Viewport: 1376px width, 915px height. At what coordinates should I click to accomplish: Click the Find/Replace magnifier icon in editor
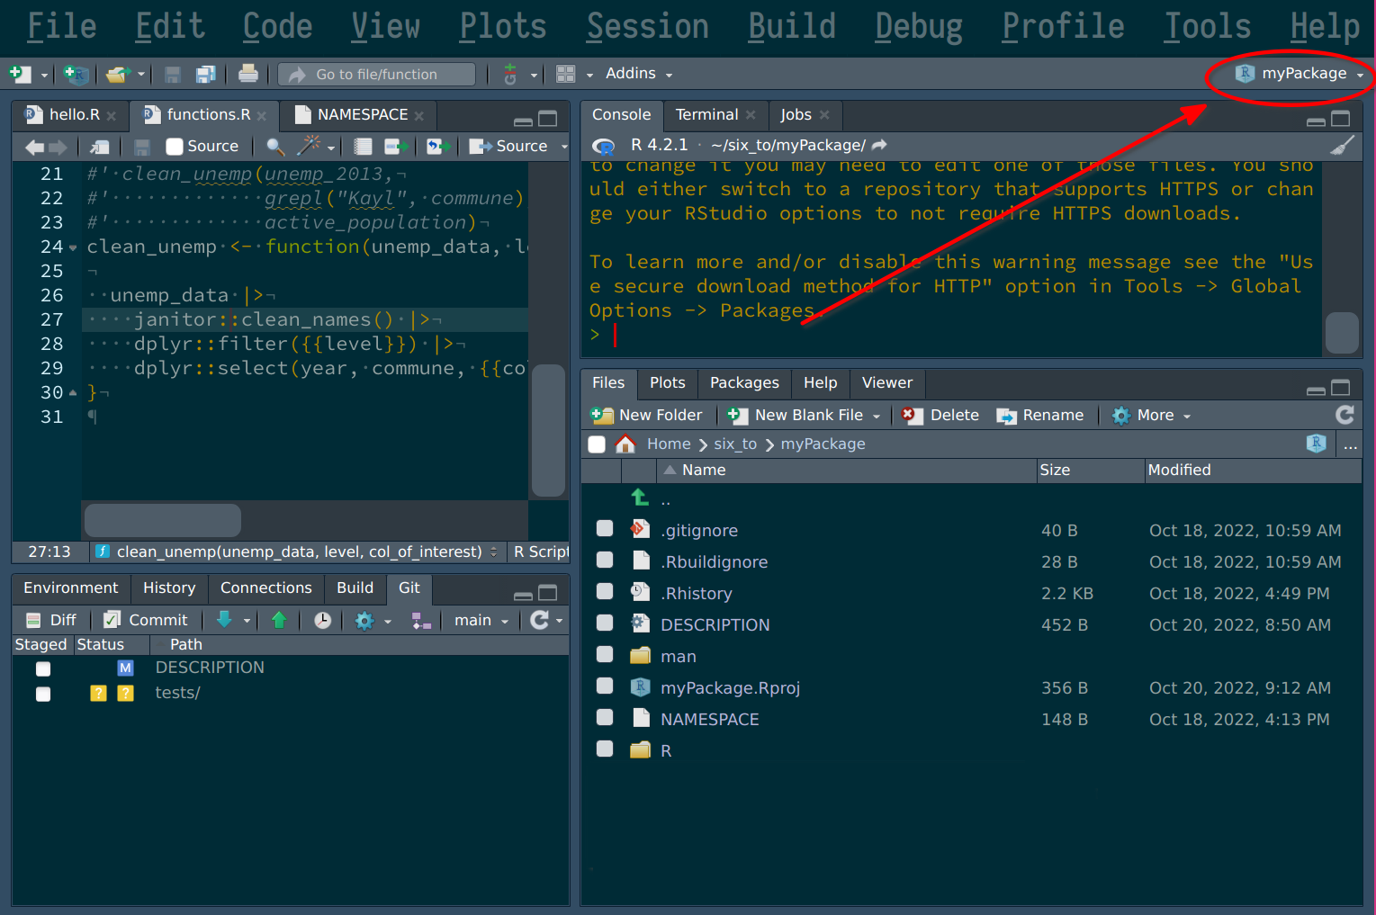(275, 146)
